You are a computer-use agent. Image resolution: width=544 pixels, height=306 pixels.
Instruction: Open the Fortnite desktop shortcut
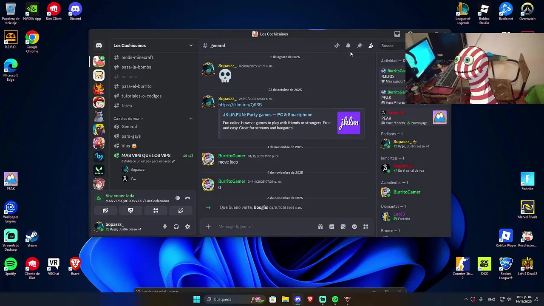tap(527, 181)
